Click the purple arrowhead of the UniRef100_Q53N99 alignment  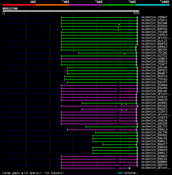point(138,86)
